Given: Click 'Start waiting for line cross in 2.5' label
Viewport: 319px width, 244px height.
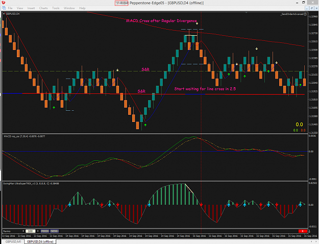Looking at the screenshot, I should point(205,89).
